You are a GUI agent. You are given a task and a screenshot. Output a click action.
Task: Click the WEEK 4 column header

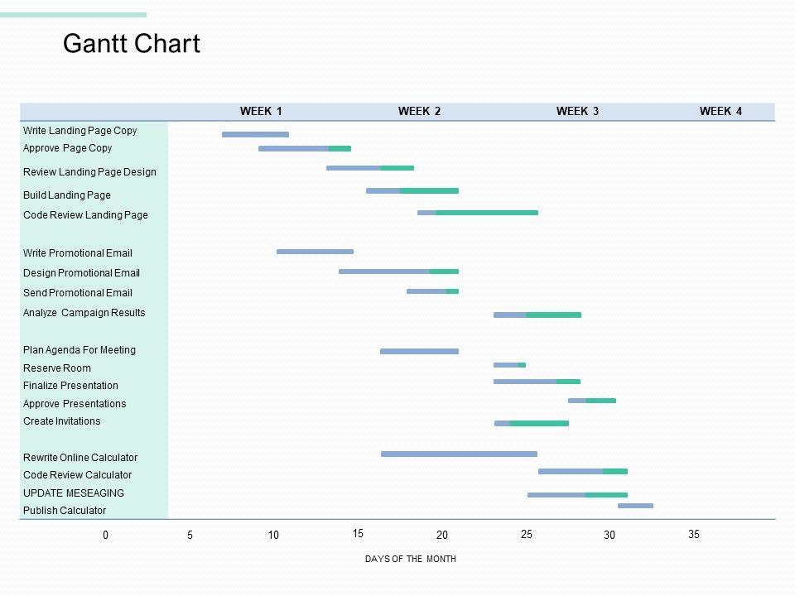720,111
